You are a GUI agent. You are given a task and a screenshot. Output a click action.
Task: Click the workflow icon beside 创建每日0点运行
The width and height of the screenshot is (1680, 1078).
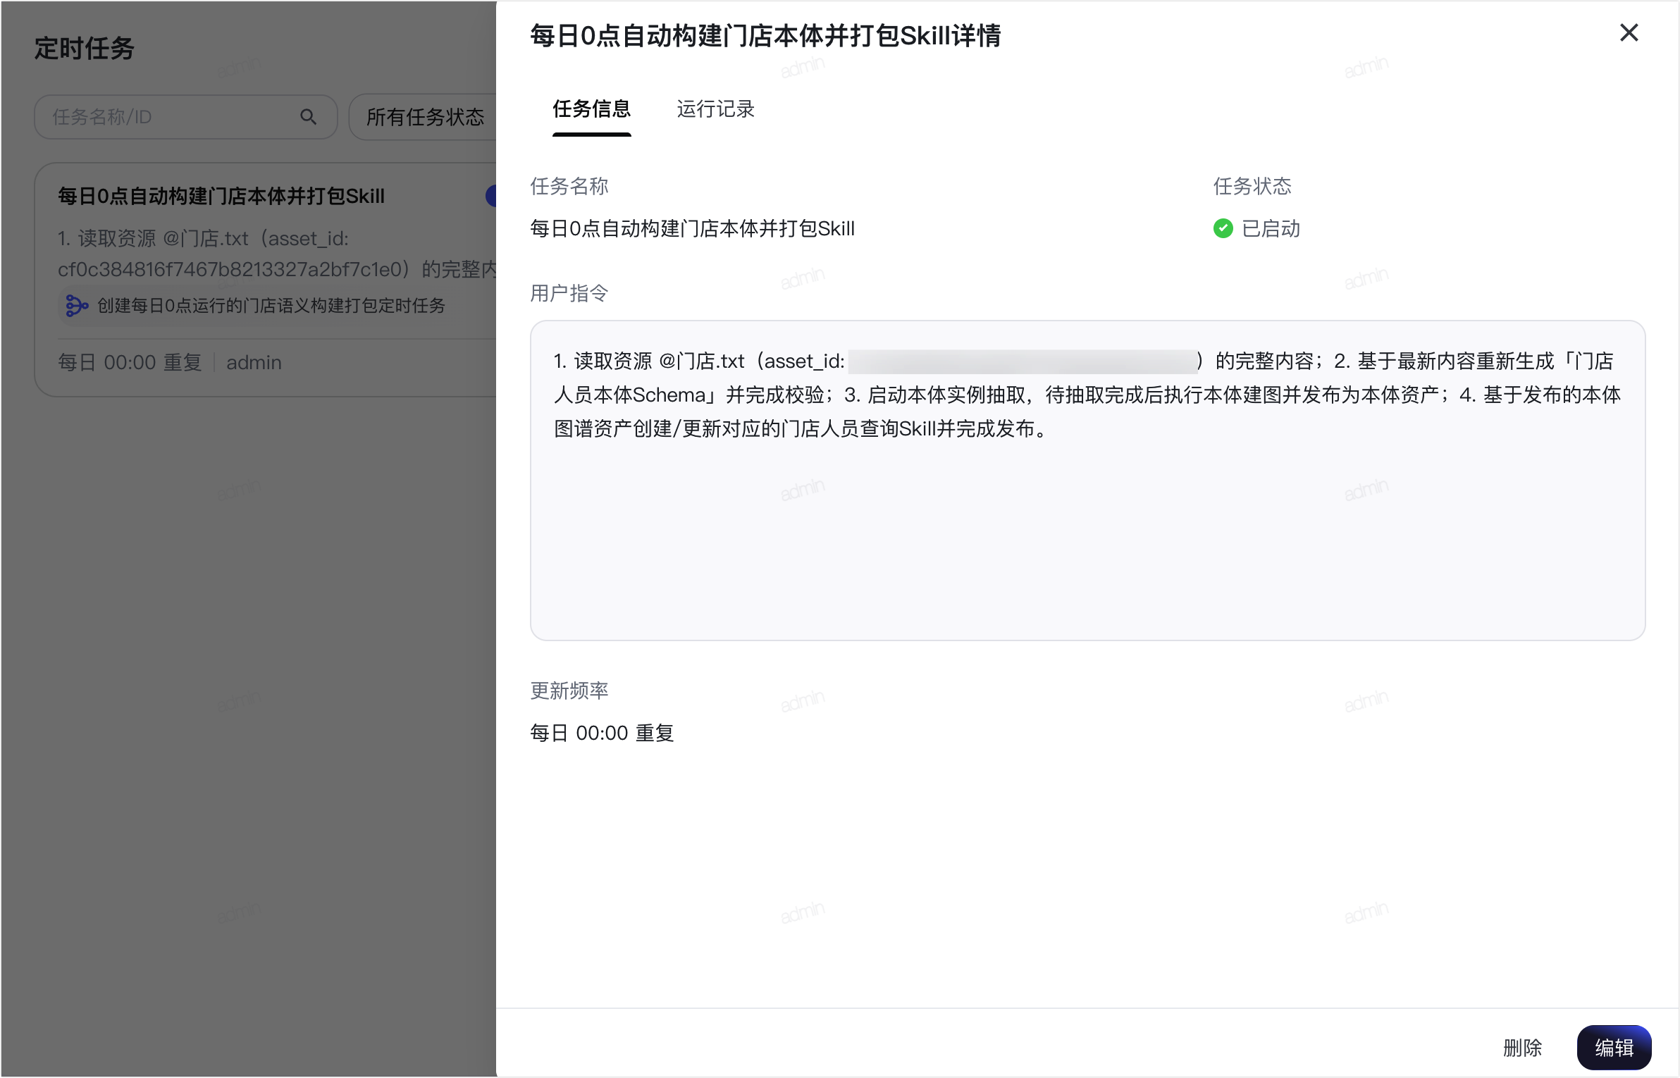[76, 306]
